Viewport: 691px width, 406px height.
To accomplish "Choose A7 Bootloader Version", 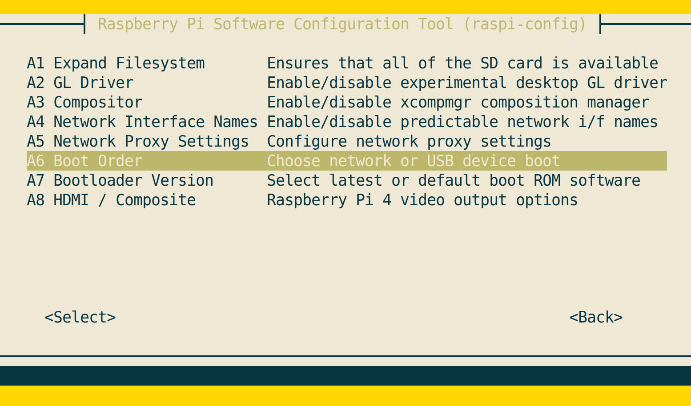I will 120,180.
